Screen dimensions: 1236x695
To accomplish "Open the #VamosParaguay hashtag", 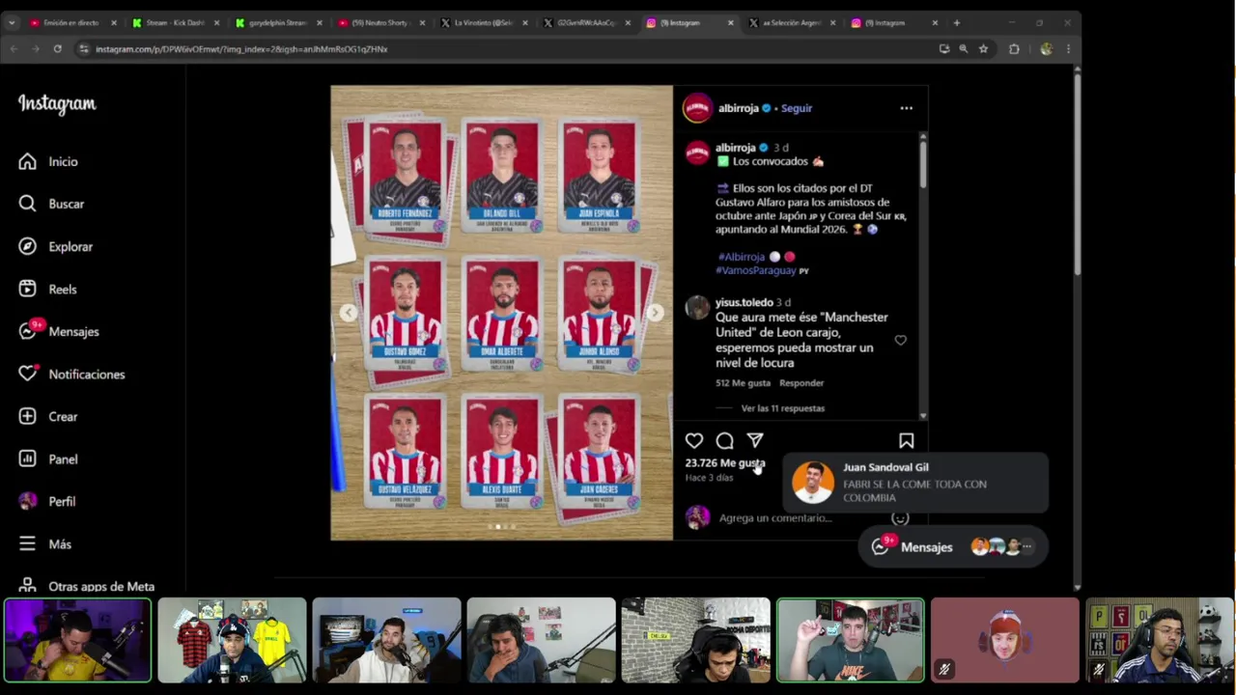I will pyautogui.click(x=757, y=270).
